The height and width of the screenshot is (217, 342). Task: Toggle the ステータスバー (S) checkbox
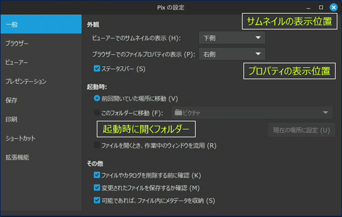tap(97, 68)
